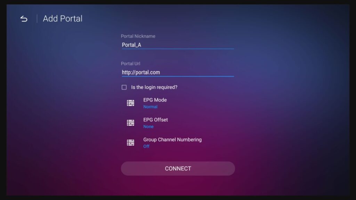Tick the 'Is the login required?' checkbox

pyautogui.click(x=124, y=87)
